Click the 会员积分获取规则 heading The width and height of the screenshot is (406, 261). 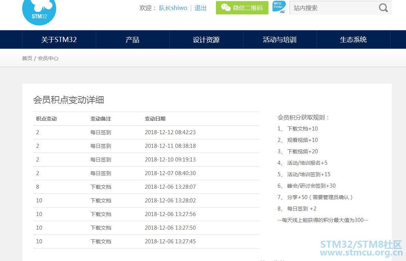pos(303,118)
